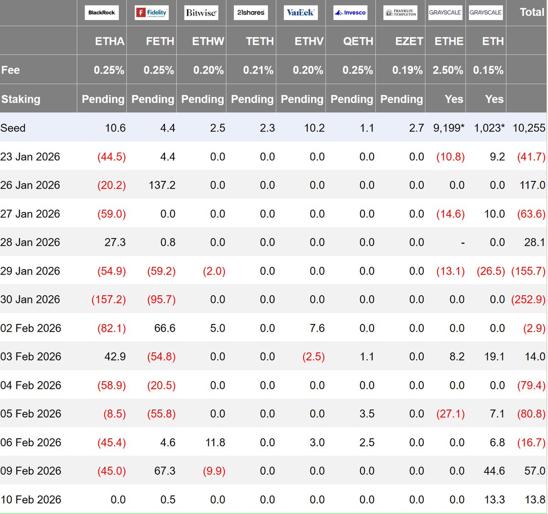548x514 pixels.
Task: Click the 05 Feb 2026 date
Action: pyautogui.click(x=31, y=413)
